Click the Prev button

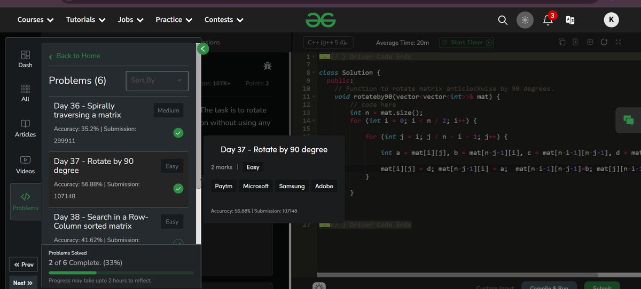tap(24, 264)
